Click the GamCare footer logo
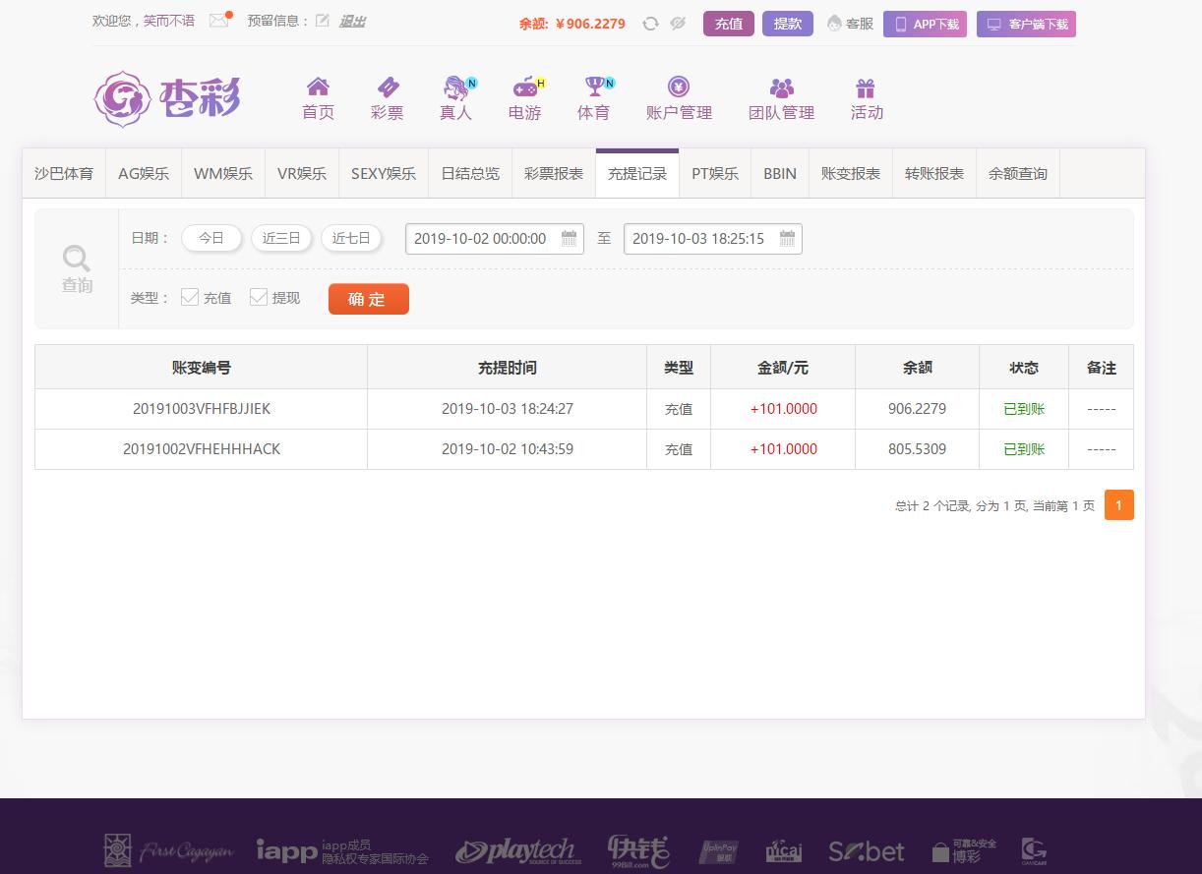The width and height of the screenshot is (1202, 874). (1033, 850)
